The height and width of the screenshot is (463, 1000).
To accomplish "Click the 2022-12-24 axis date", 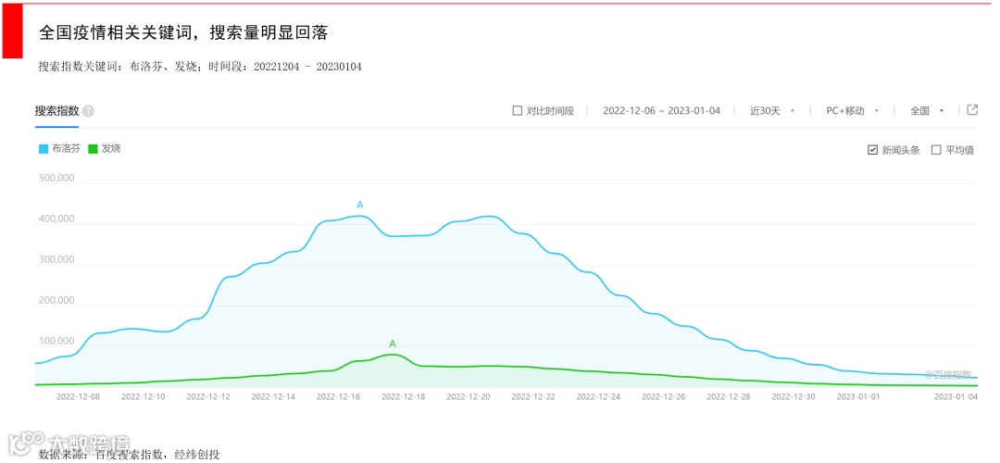I will tap(599, 396).
